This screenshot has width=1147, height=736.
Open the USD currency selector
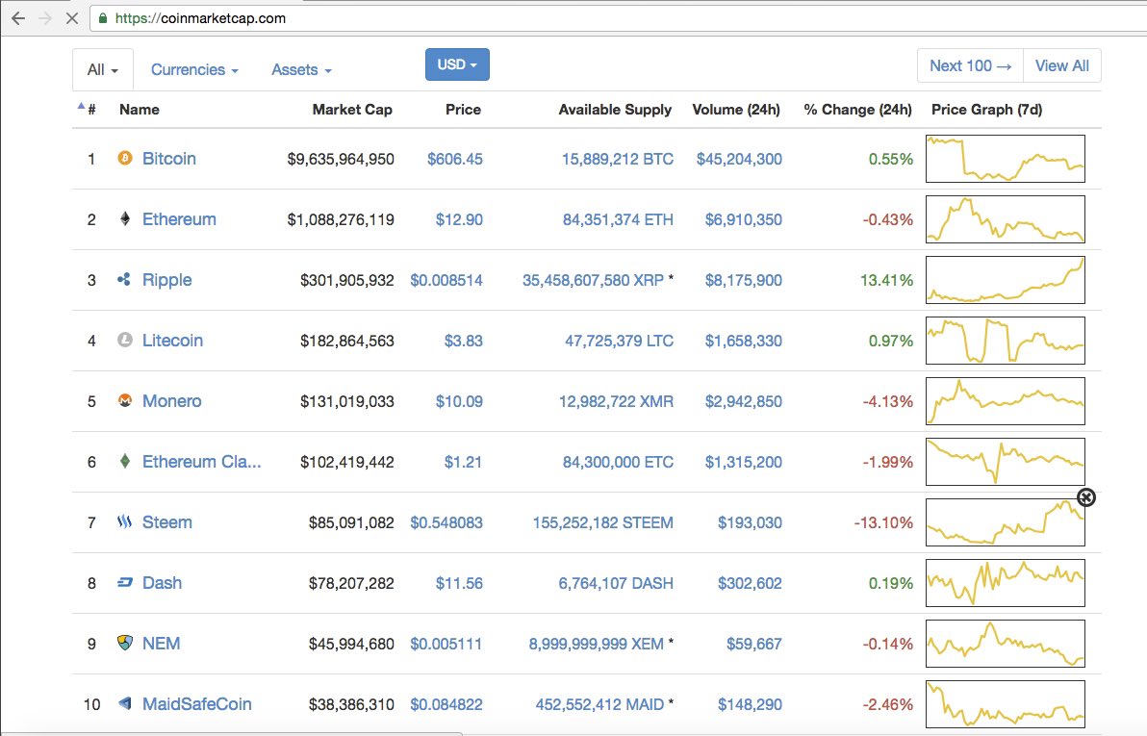457,64
